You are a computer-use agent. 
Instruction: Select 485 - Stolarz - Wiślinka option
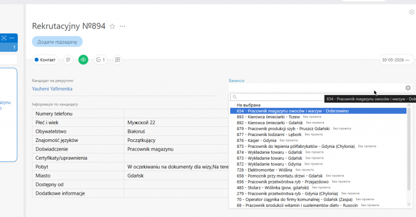pyautogui.click(x=318, y=188)
